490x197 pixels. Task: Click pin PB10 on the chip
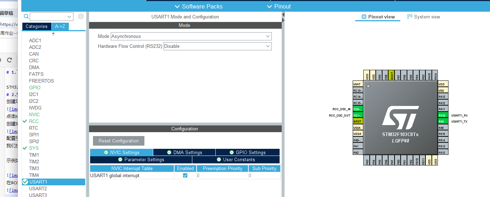[417, 161]
